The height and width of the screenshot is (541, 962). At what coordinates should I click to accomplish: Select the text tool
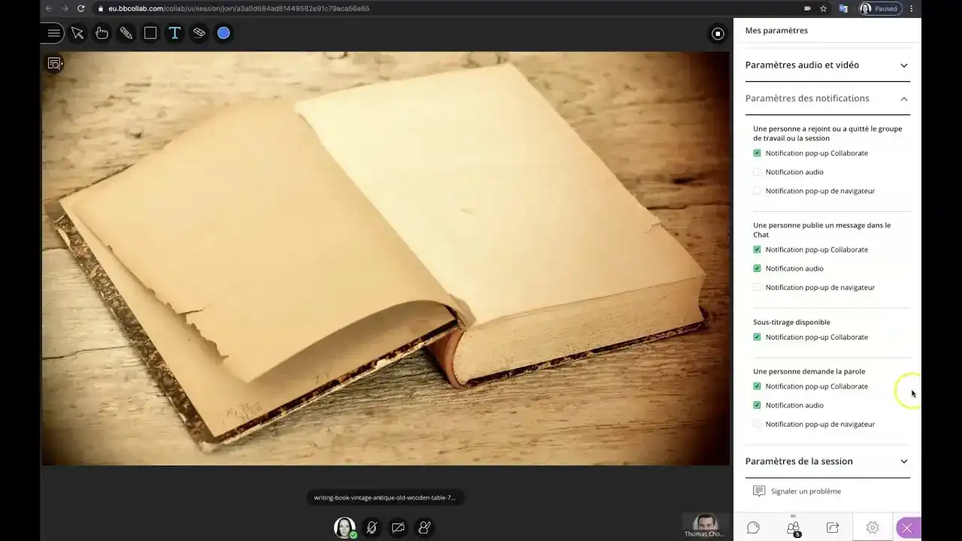pyautogui.click(x=174, y=33)
